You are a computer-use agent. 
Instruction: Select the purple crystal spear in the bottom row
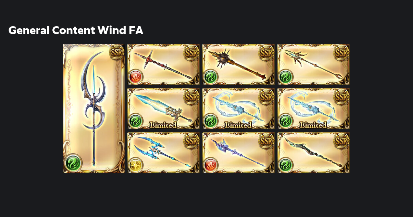coord(239,153)
